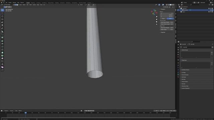214x120 pixels.
Task: Choose the Move tool in toolbar
Action: [2, 16]
